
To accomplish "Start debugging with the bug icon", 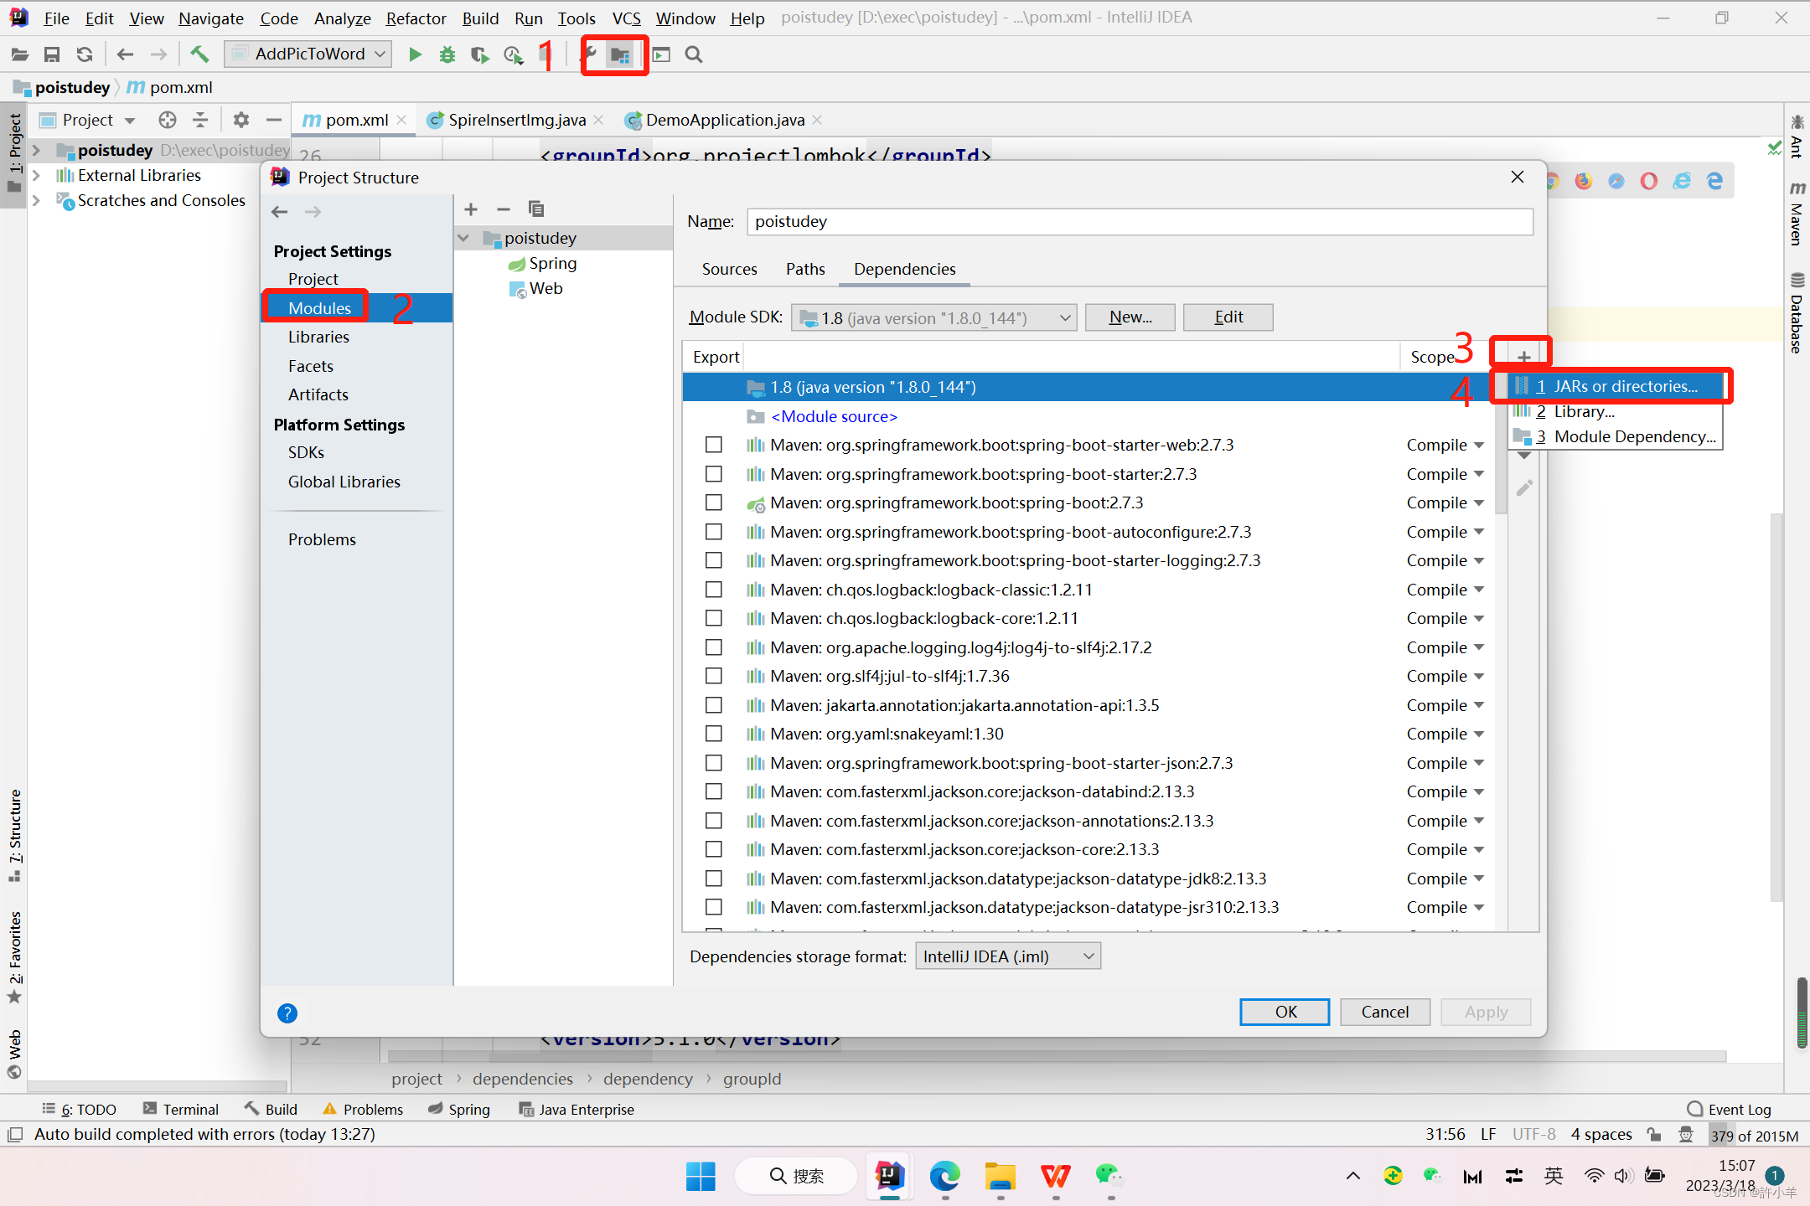I will (447, 54).
